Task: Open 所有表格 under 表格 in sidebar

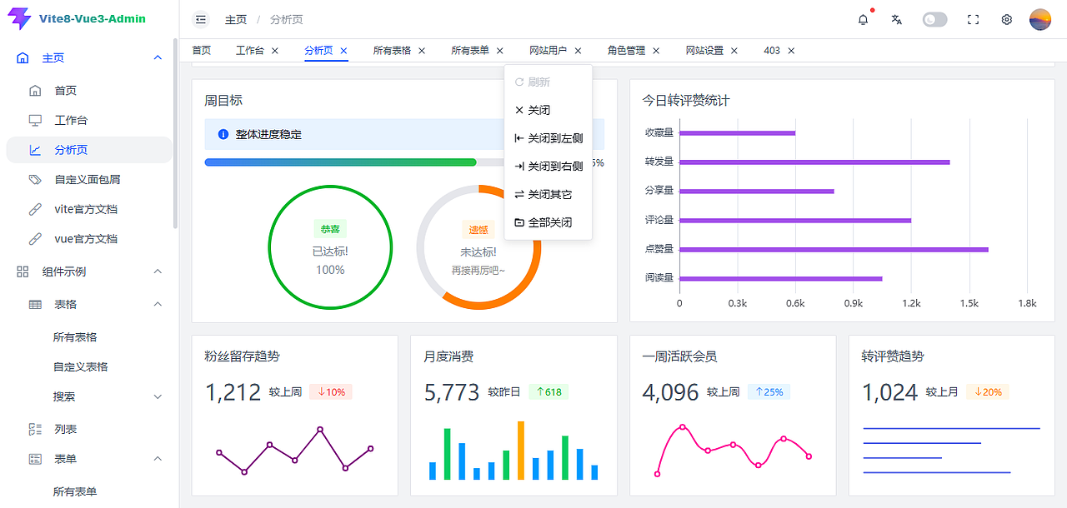Action: [75, 337]
